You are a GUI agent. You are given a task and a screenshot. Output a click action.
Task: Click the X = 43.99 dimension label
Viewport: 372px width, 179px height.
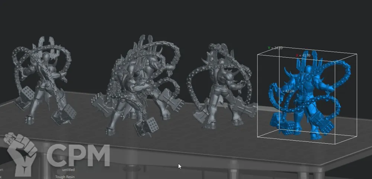[x=303, y=55]
